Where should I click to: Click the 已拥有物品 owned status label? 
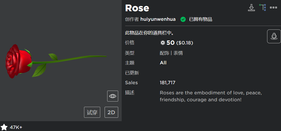click(x=200, y=19)
